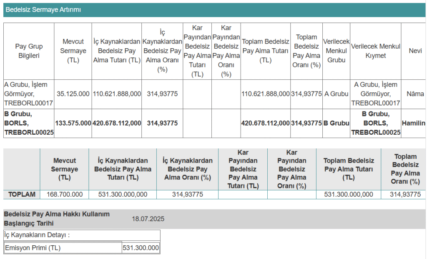Click the Hamilin cell for B Grubu
The height and width of the screenshot is (259, 427).
click(x=414, y=123)
